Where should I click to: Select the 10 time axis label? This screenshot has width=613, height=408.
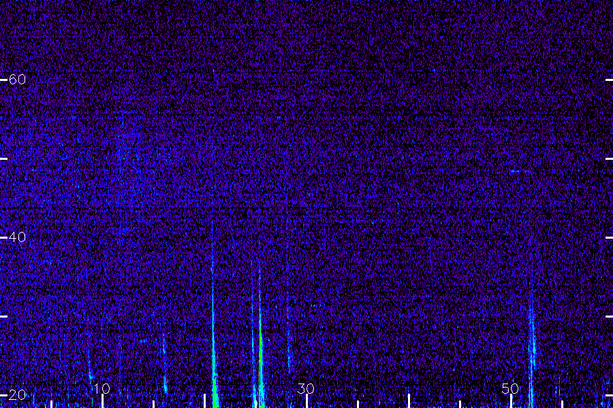click(102, 388)
